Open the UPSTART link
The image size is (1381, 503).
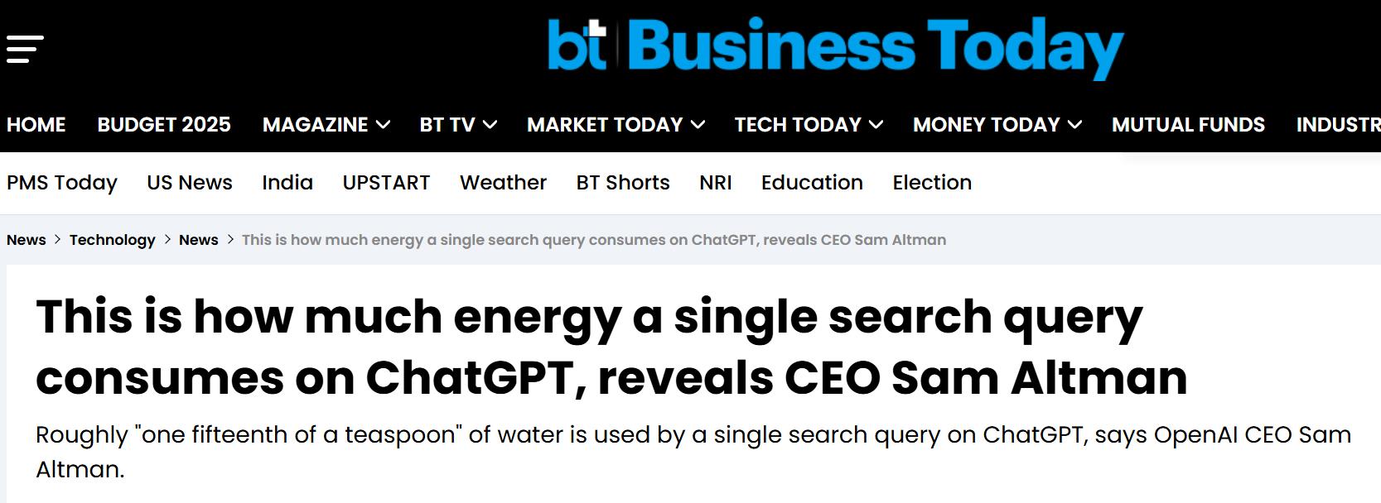coord(386,183)
